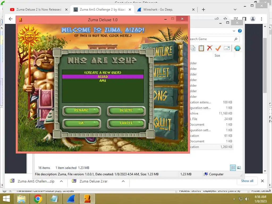Open Chrome share icon
272x204 pixels.
(x=217, y=19)
